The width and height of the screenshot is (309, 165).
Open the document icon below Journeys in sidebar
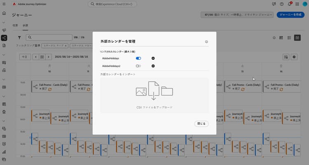click(x=4, y=46)
